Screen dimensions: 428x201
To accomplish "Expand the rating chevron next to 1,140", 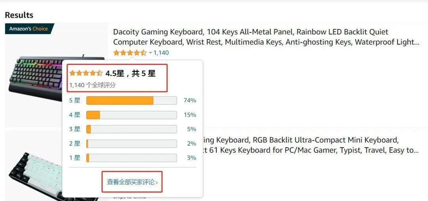I will [x=151, y=53].
